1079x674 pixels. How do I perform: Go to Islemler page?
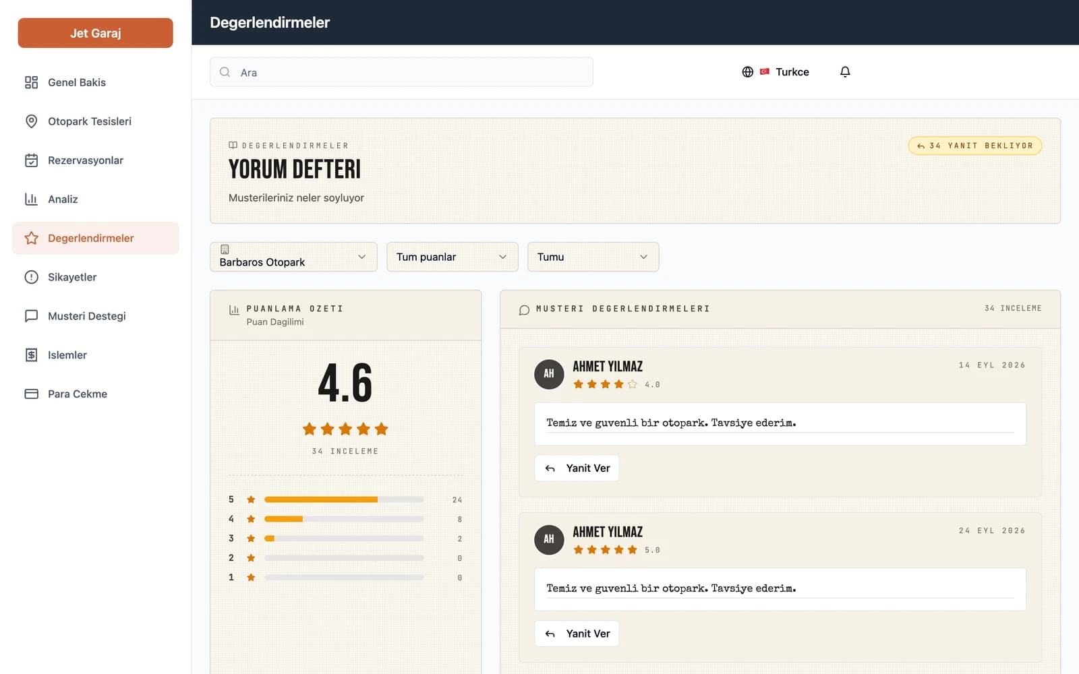[96, 355]
